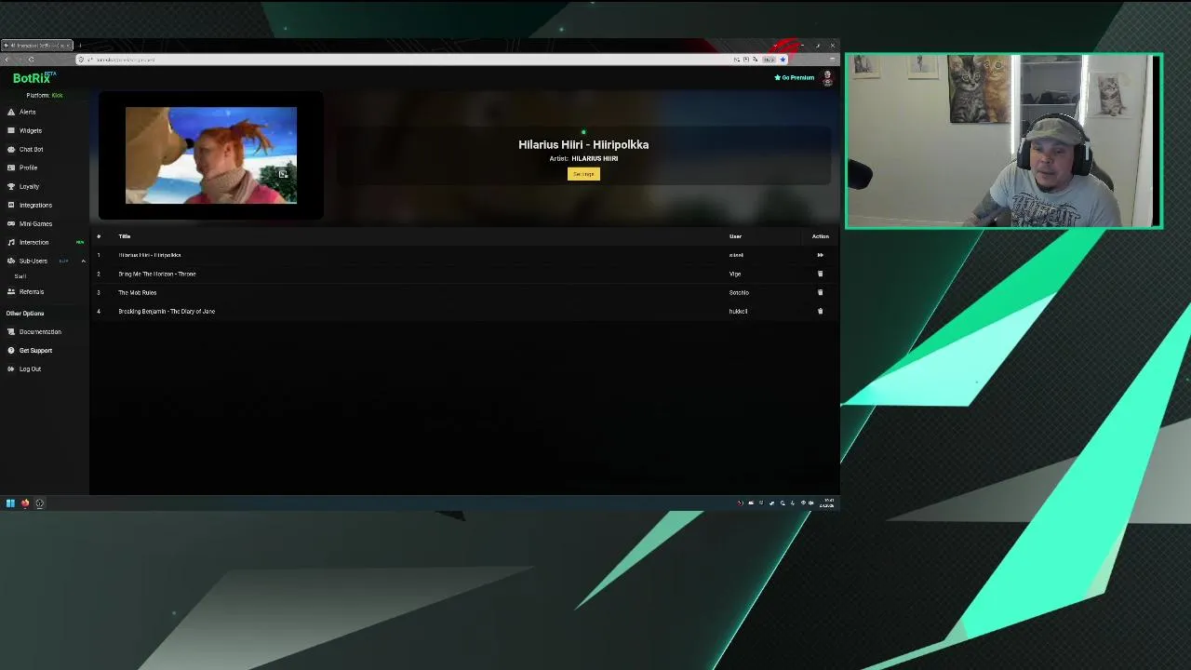Delete Breaking Benjamin - The Diary of Jane

tap(820, 311)
